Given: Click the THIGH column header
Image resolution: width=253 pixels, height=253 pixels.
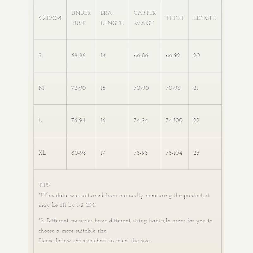Looking at the screenshot, I should [174, 18].
